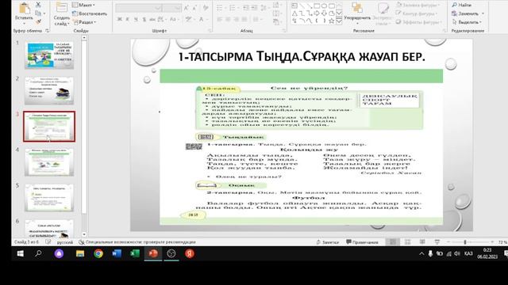Click the Создать слайд new slide icon

pos(61,8)
